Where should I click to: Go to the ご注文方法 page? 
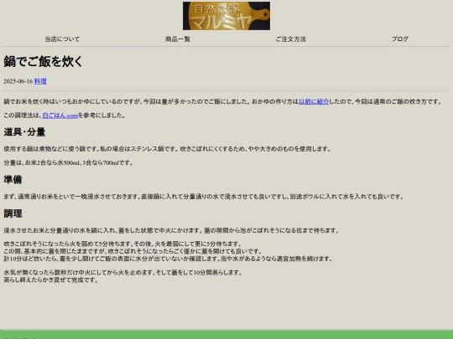coord(290,39)
